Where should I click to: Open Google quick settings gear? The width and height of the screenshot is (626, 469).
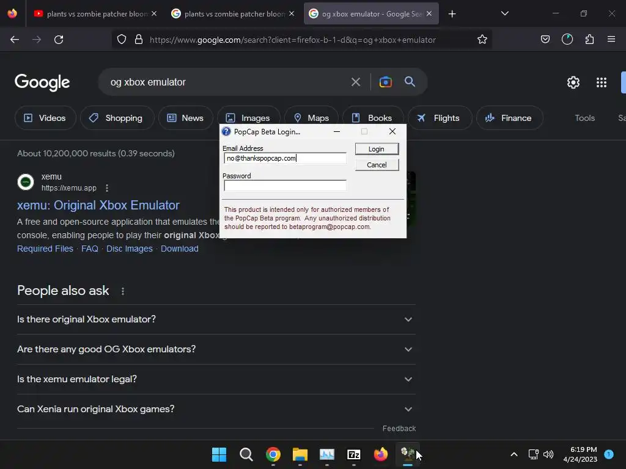point(573,82)
